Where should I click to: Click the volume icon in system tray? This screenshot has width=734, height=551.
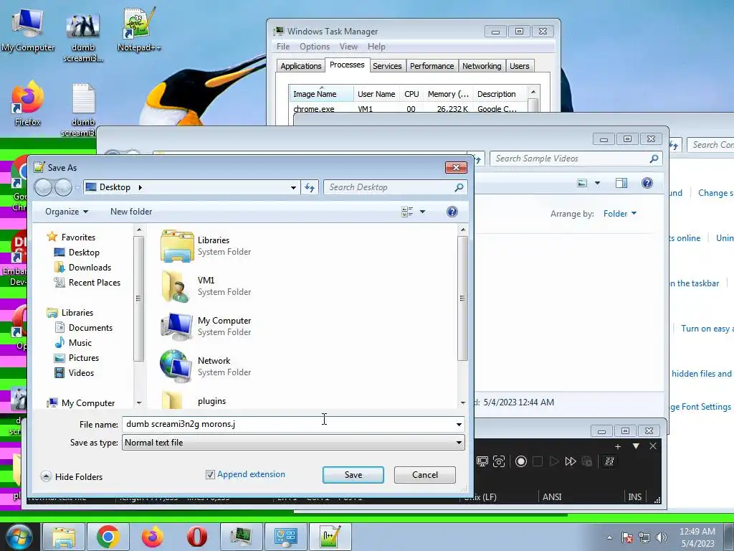[661, 537]
